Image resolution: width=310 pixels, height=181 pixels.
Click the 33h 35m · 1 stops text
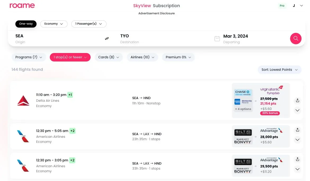146,169
